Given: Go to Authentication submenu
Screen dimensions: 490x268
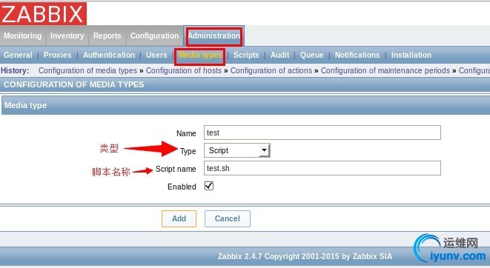Looking at the screenshot, I should coord(109,55).
